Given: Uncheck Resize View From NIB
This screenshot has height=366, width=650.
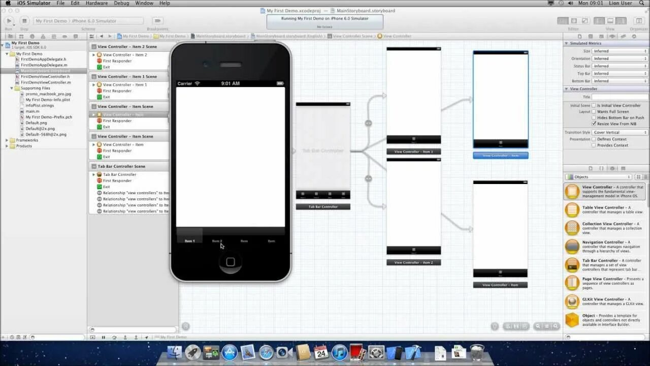Looking at the screenshot, I should pos(594,124).
